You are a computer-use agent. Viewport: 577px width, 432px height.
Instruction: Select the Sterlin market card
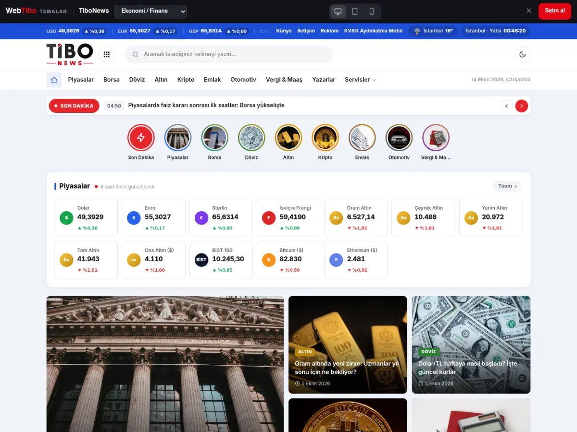221,218
